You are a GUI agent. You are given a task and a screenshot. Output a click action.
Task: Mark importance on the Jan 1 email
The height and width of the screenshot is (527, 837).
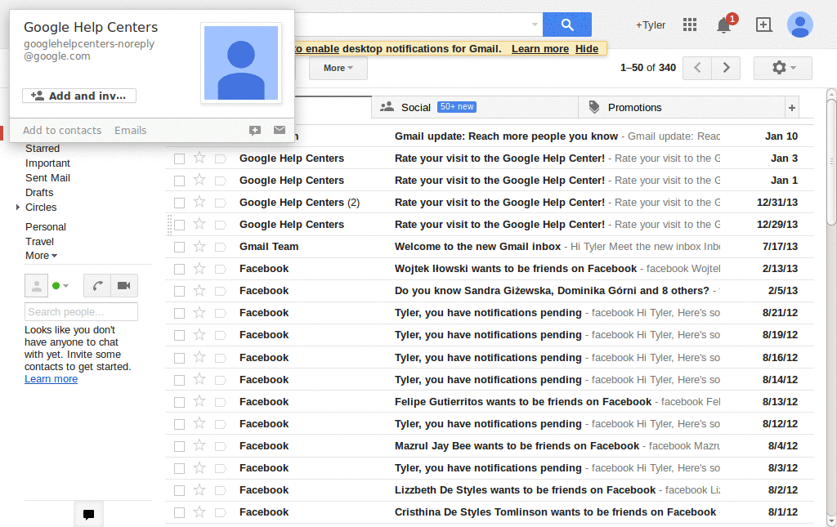pos(220,181)
